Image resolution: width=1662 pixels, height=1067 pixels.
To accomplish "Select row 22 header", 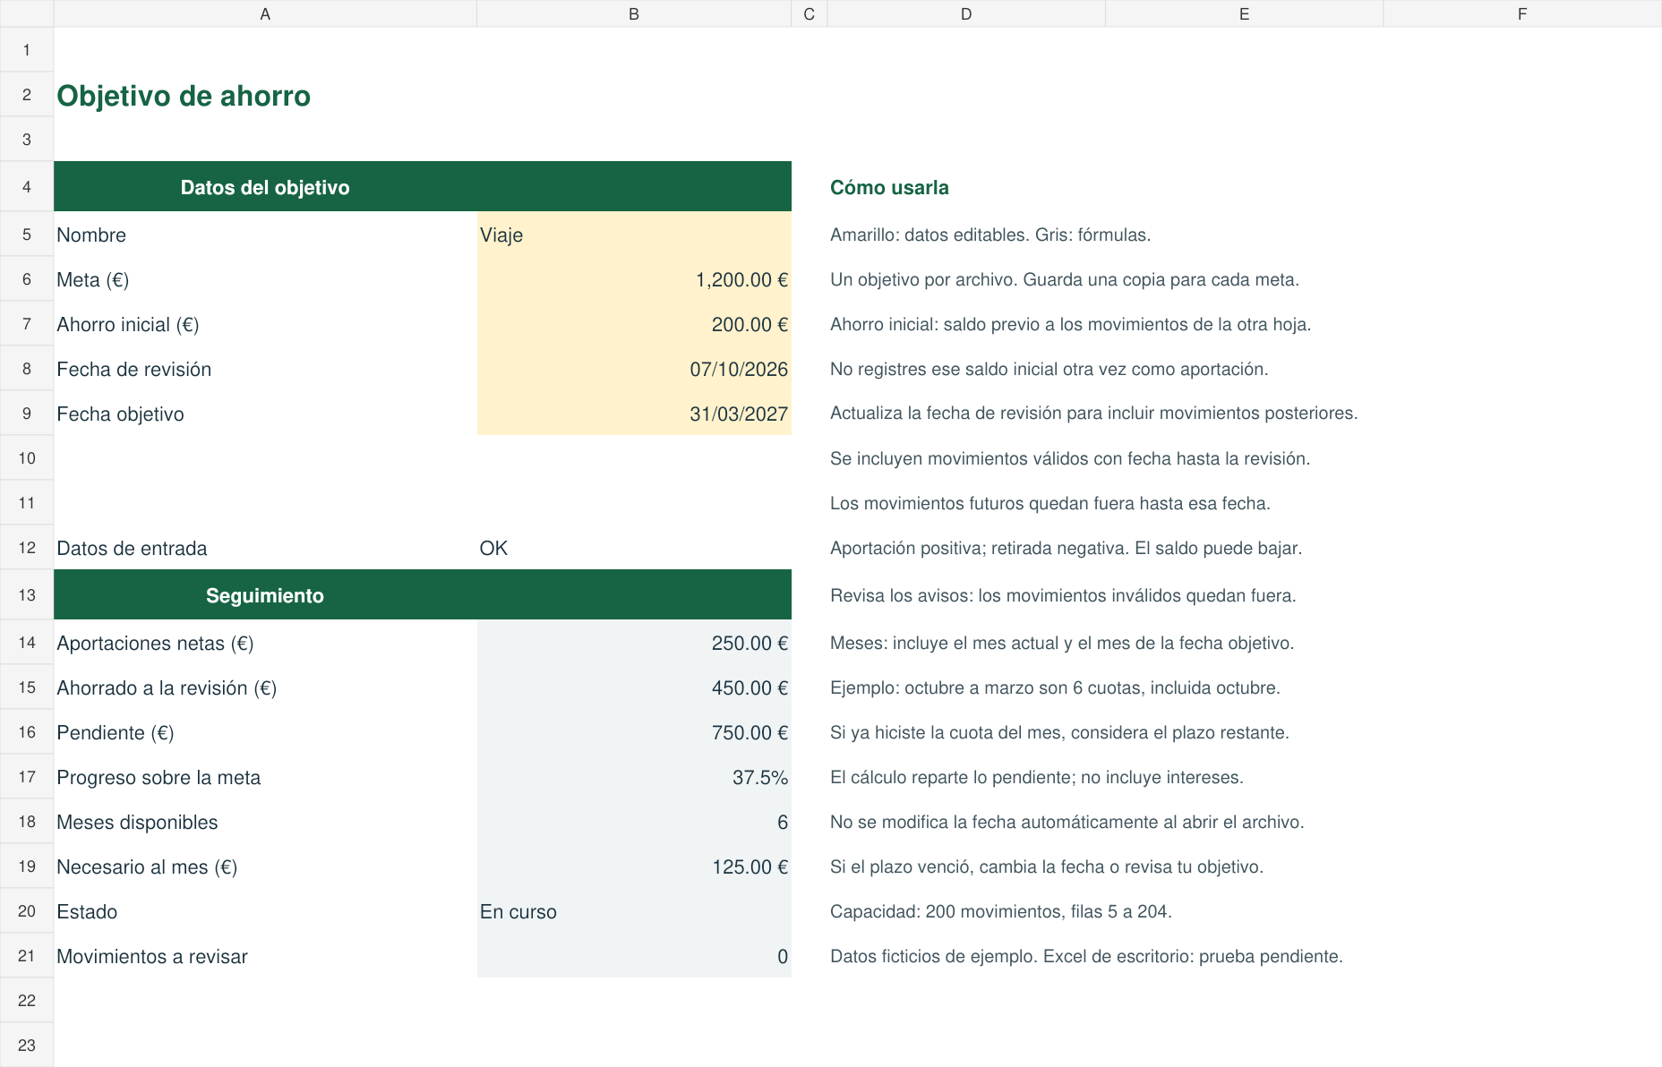I will tap(27, 1000).
